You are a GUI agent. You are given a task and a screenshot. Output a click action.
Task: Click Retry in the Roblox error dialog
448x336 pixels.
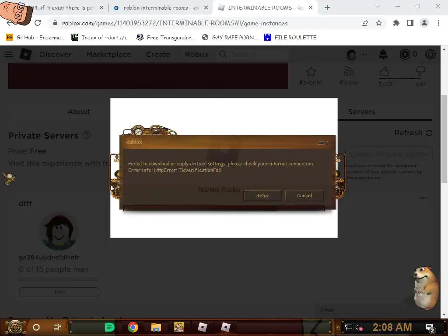tap(262, 196)
